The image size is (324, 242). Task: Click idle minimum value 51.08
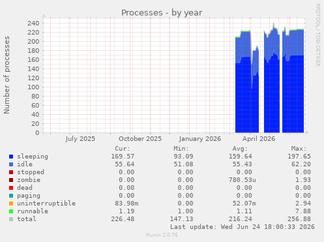pyautogui.click(x=183, y=164)
